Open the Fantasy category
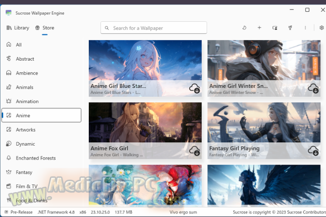This screenshot has height=217, width=326. pos(41,172)
